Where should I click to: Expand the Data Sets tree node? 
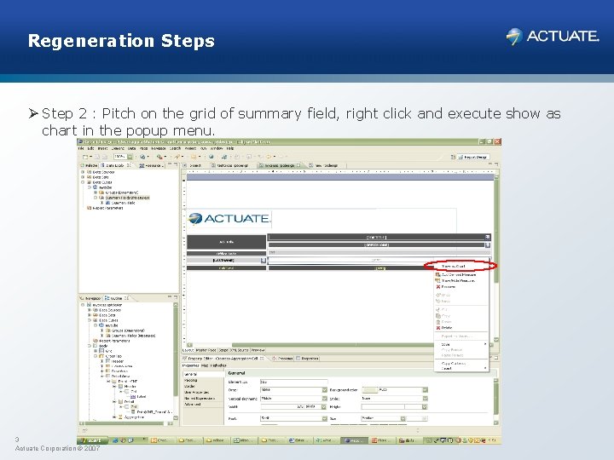coord(83,177)
